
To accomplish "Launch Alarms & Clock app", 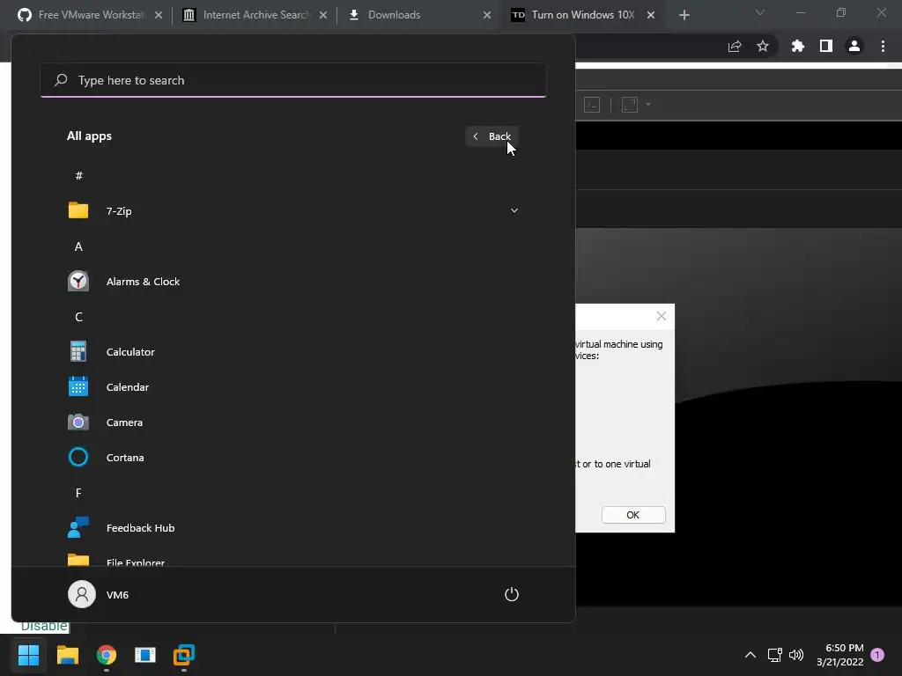I will pyautogui.click(x=292, y=282).
